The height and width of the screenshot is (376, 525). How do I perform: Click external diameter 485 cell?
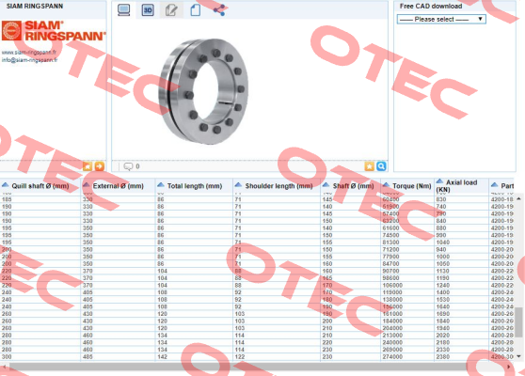(87, 357)
